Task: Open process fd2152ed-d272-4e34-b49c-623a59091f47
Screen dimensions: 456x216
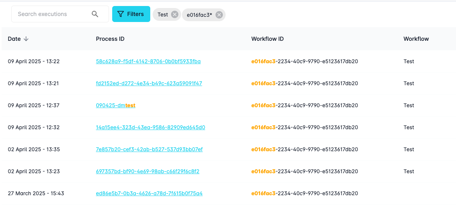Action: coord(149,83)
